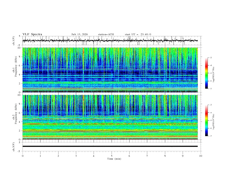The width and height of the screenshot is (226, 175).
Task: Click the ch.3 flat black trace
Action: point(110,146)
